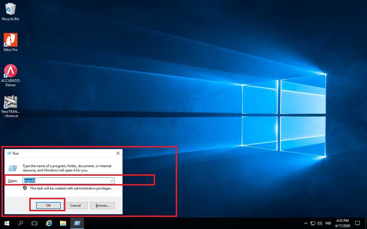367x229 pixels.
Task: Open the clock showing 4:35 PM
Action: tap(342, 223)
